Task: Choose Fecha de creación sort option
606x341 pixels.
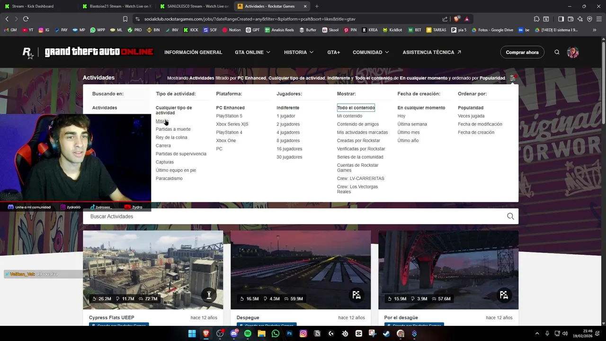Action: coord(476,133)
